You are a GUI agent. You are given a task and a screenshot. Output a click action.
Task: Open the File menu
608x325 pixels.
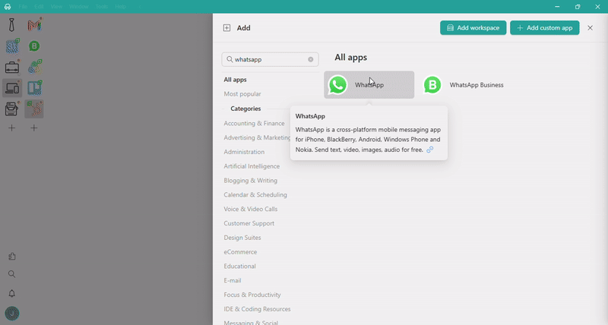23,7
